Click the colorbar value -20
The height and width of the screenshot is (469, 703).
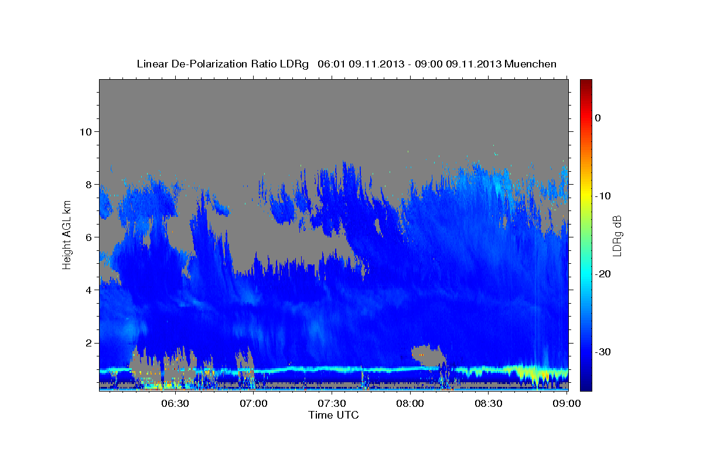[x=603, y=274]
